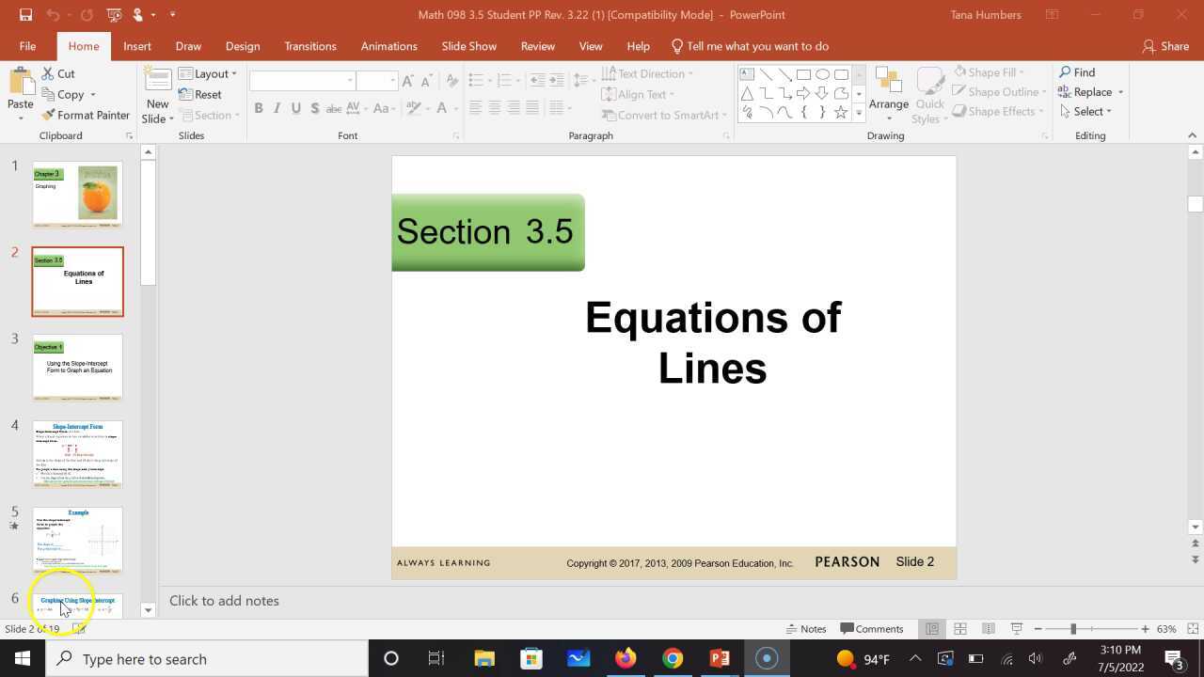Apply bold formatting from the Font group

[x=259, y=108]
